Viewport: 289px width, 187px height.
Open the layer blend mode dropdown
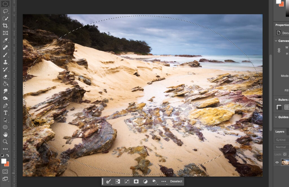pos(282,147)
